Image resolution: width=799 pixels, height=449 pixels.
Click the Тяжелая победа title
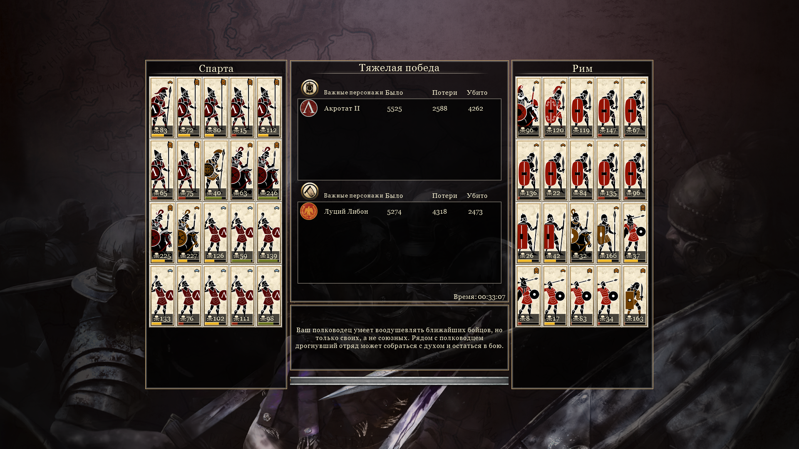coord(399,68)
